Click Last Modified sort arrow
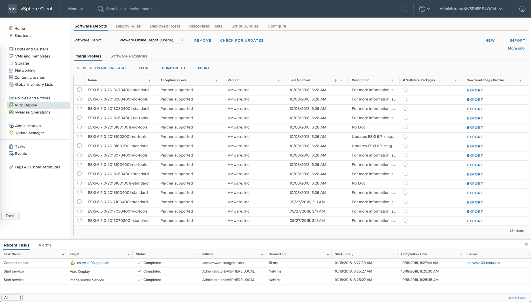Screen dimensions: 531x302 335,81
